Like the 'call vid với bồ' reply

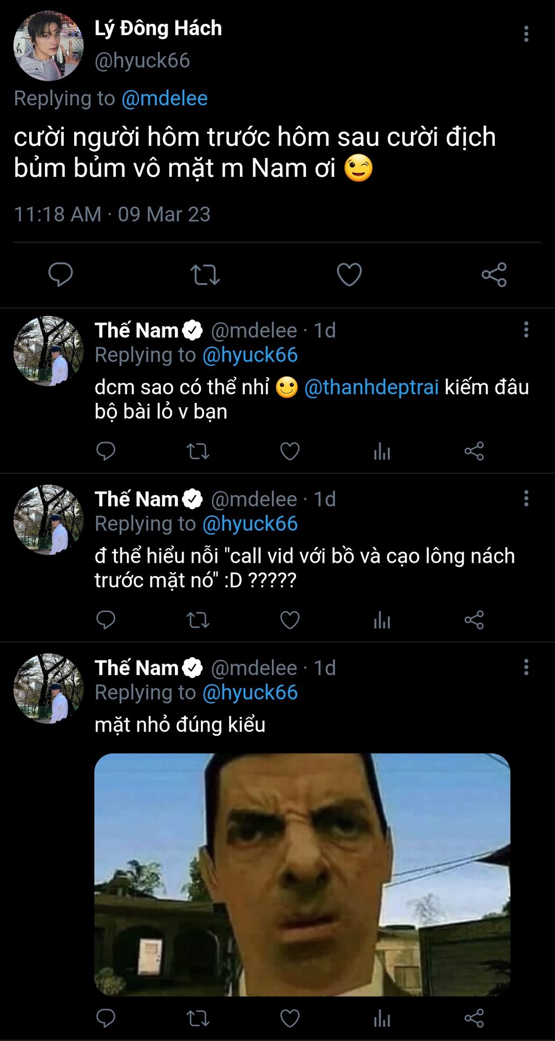click(290, 620)
